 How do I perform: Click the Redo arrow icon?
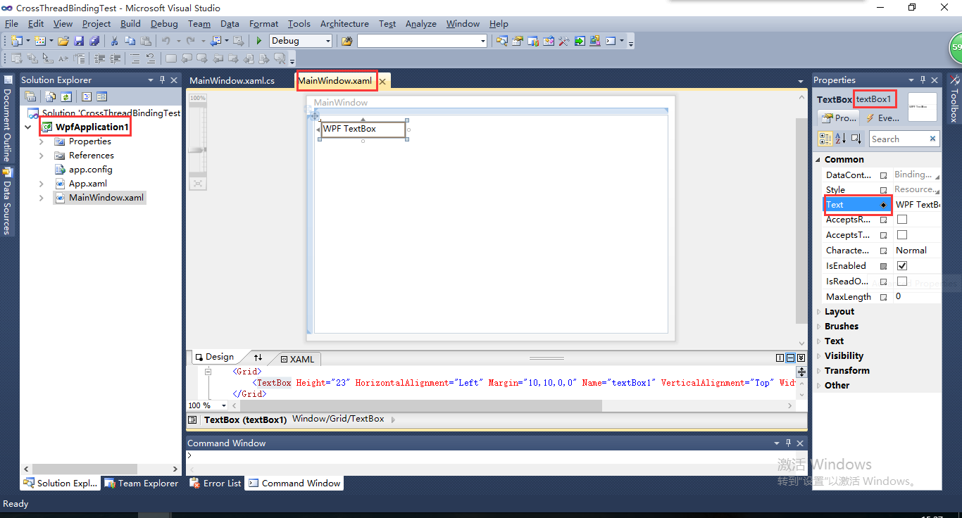tap(191, 41)
